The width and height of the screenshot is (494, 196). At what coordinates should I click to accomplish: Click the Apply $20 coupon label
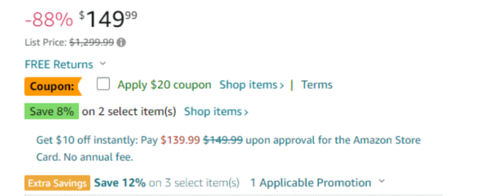[x=164, y=85]
